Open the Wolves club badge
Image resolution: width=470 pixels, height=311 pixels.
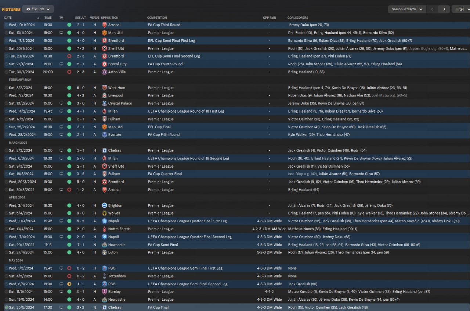104,213
